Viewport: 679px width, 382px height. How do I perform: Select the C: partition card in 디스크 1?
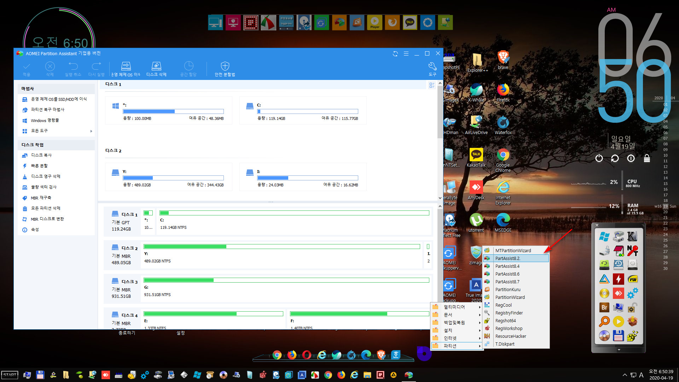click(x=303, y=110)
